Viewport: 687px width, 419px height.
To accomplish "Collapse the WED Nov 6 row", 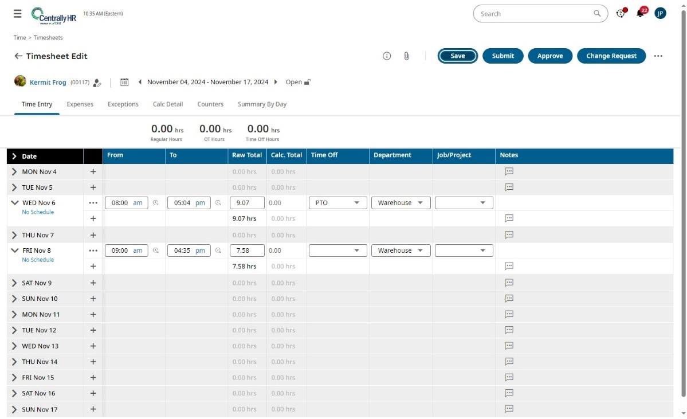I will [x=14, y=203].
